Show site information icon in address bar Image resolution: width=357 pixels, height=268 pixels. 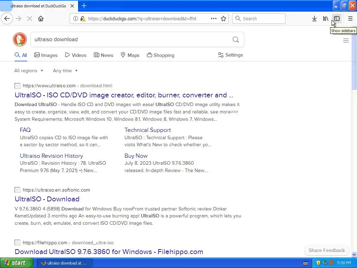[x=76, y=19]
